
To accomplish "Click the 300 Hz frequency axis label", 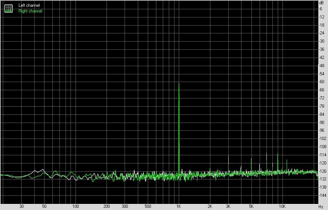I will coord(125,206).
